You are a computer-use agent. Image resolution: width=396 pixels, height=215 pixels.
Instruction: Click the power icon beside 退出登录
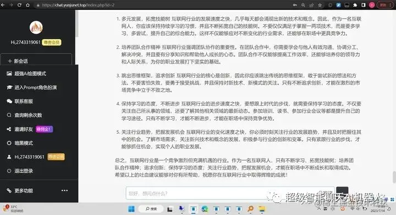pos(9,171)
